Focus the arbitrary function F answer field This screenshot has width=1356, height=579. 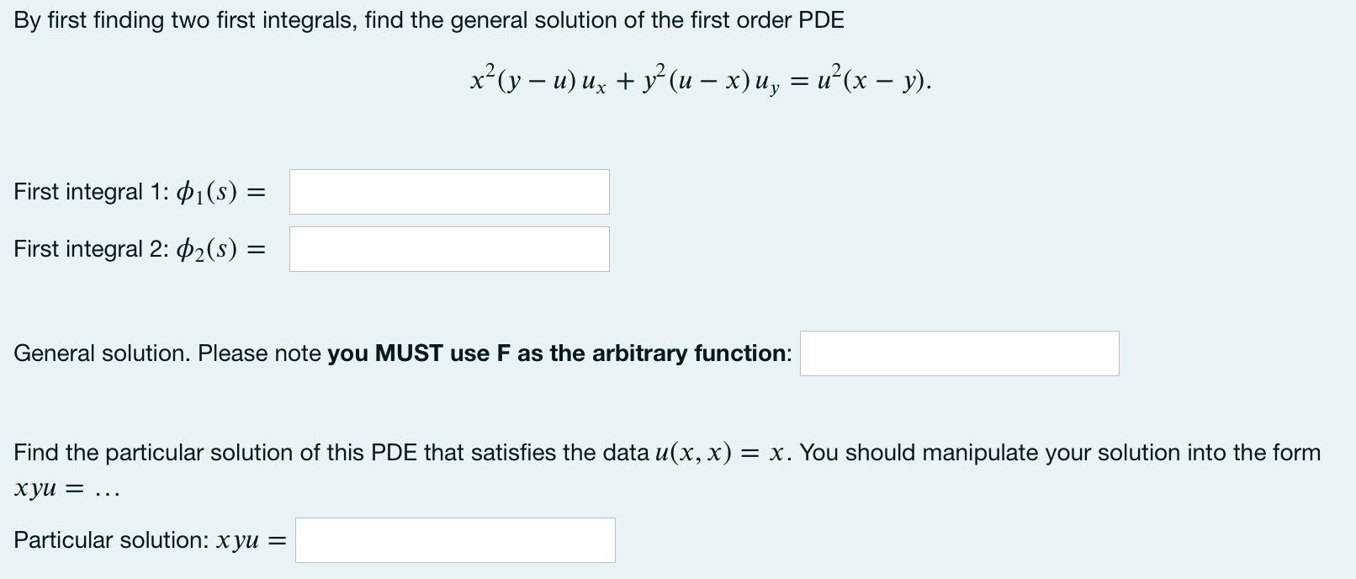[x=959, y=353]
